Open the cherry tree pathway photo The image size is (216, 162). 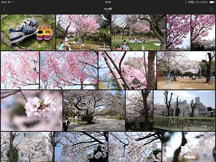[x=94, y=111]
